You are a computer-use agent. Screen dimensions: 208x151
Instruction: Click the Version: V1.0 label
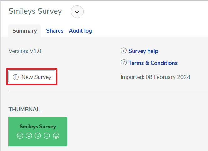(25, 51)
